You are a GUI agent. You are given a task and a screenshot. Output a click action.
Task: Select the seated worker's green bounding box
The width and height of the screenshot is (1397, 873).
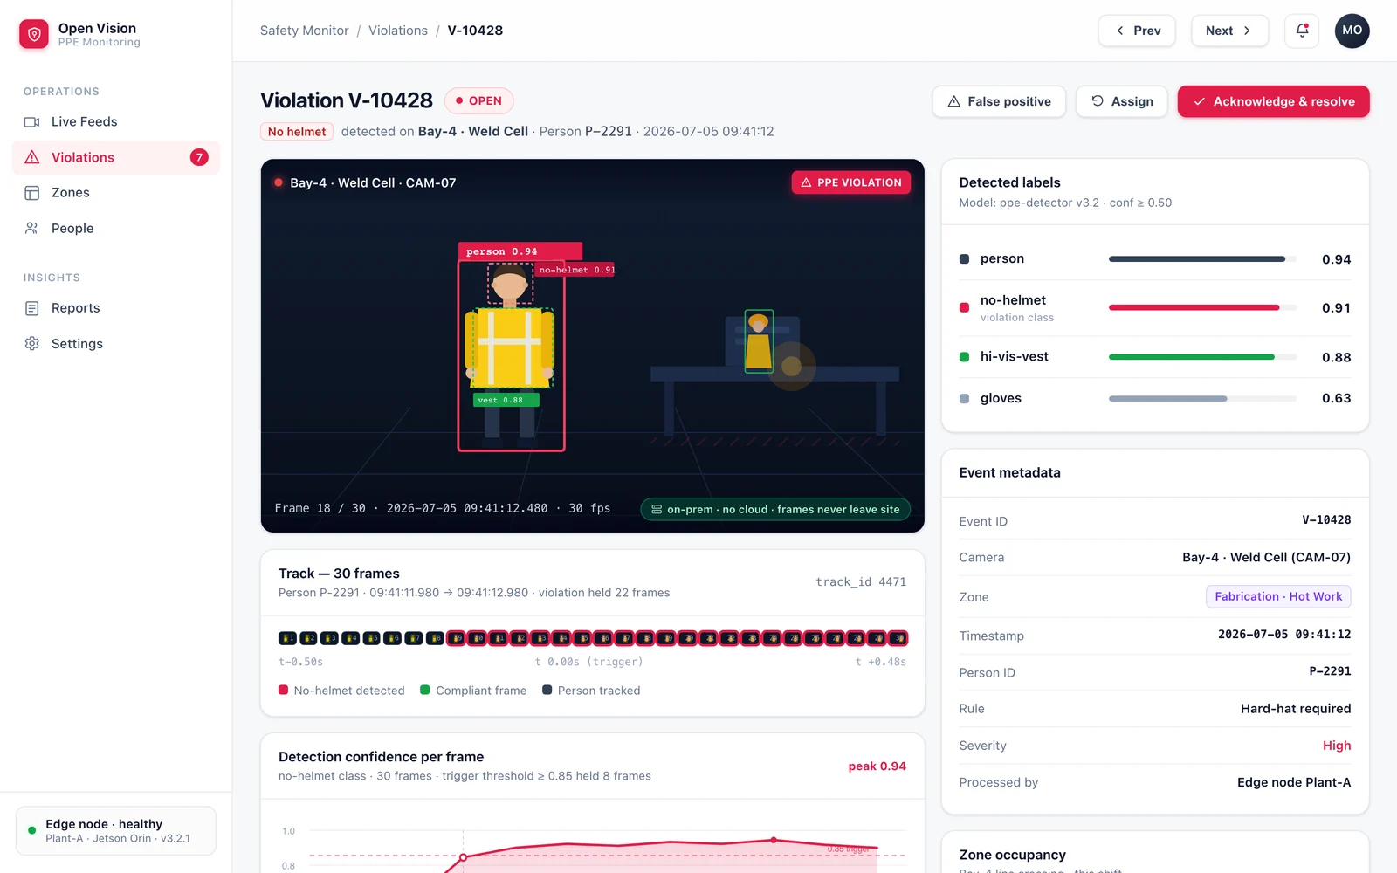[x=759, y=341]
